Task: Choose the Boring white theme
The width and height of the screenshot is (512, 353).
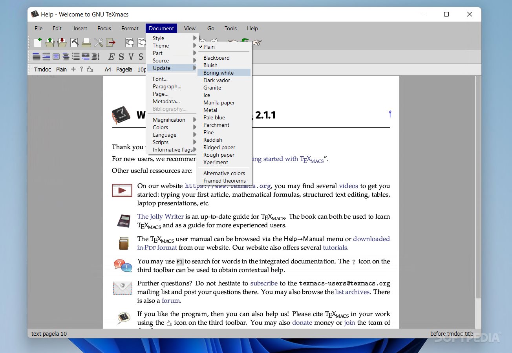Action: pos(224,73)
